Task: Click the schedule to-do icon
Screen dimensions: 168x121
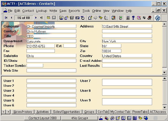Action: click(x=83, y=18)
